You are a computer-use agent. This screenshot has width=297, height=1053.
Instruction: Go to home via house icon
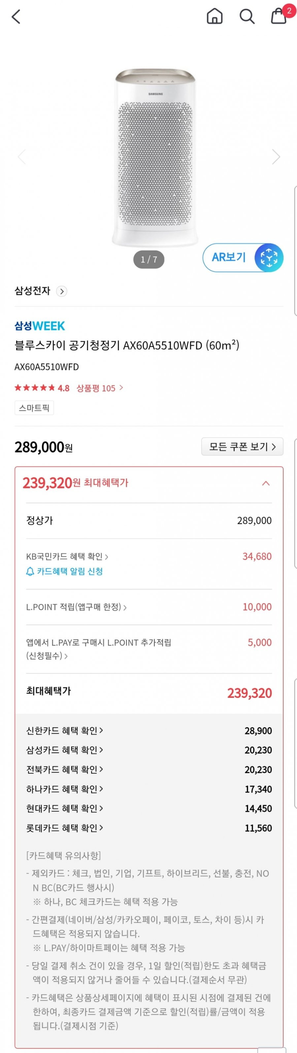[x=214, y=16]
